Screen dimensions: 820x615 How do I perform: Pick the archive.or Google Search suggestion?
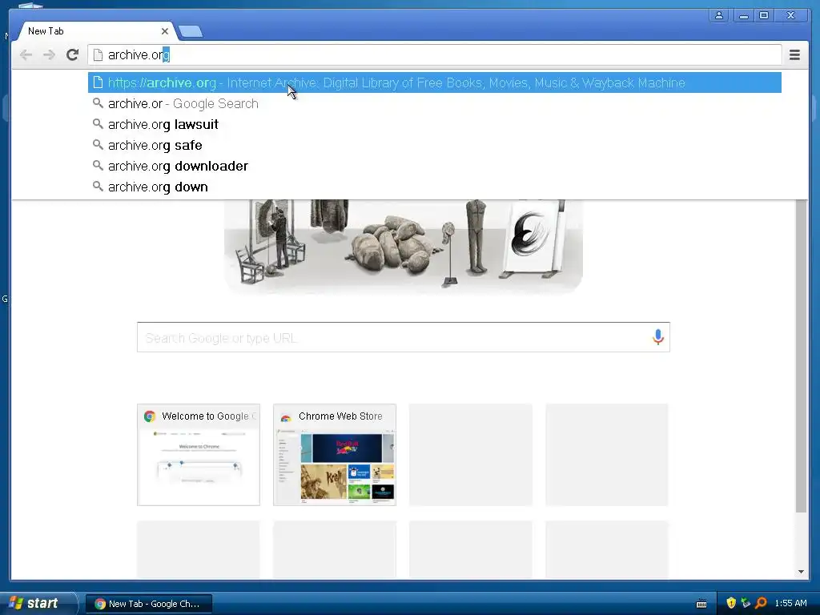[x=435, y=103]
